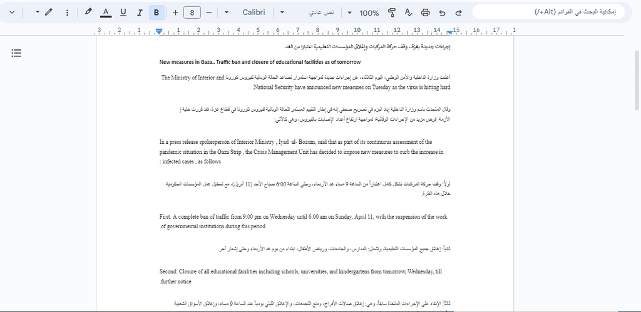Click the blue indent marker near ruler zero

pos(159,31)
